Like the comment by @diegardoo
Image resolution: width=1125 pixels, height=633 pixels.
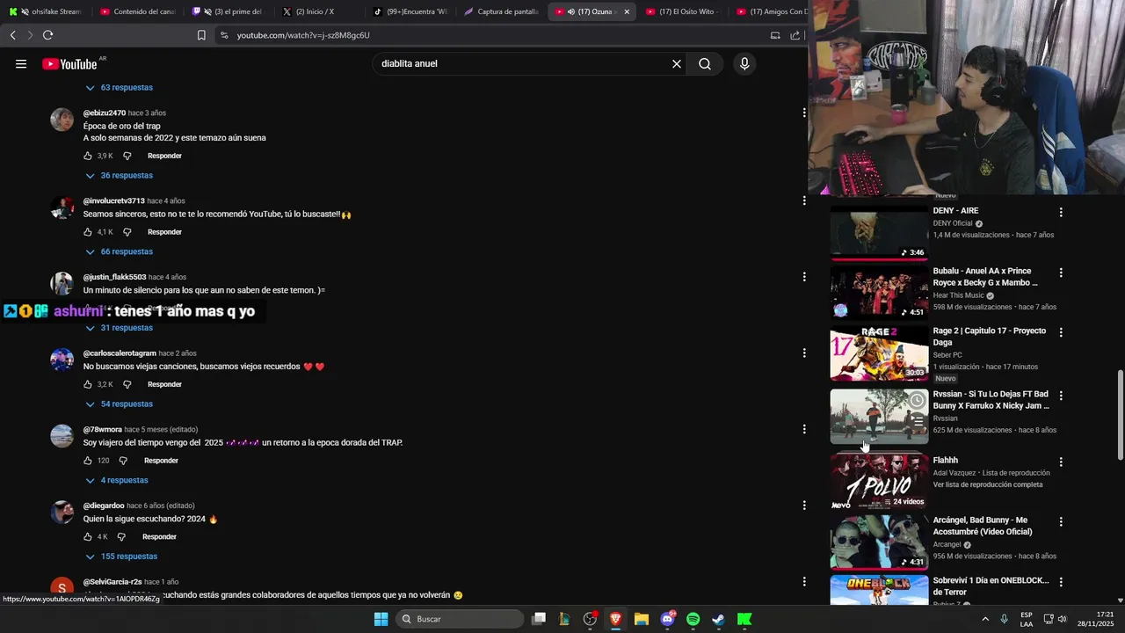88,536
